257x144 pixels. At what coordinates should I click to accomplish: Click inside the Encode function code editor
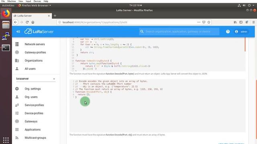[157, 106]
